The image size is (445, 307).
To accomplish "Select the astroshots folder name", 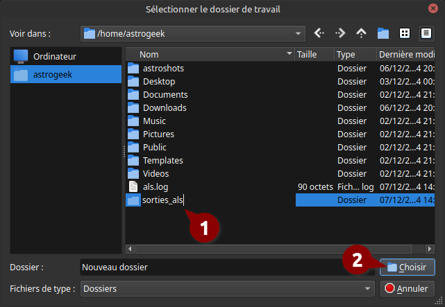I will 163,68.
